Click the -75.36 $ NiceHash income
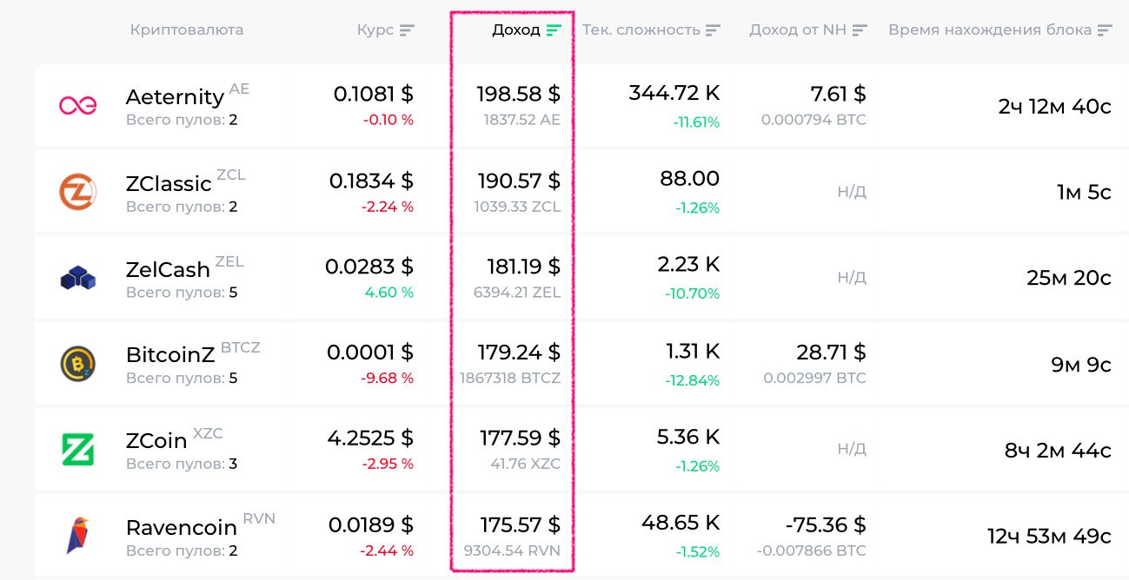 825,525
